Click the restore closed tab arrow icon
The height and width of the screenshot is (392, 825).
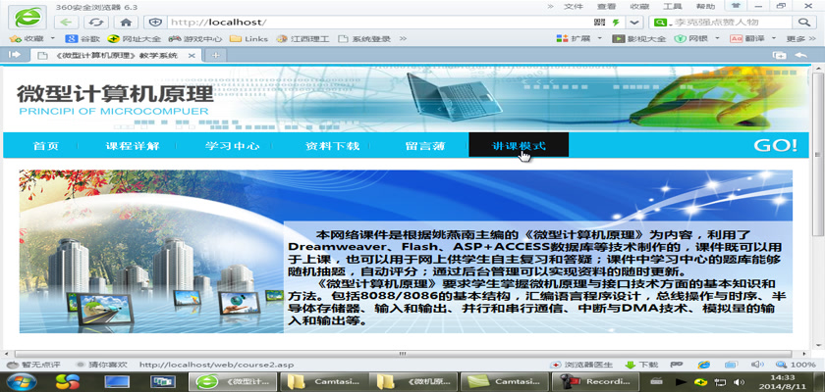click(x=800, y=55)
